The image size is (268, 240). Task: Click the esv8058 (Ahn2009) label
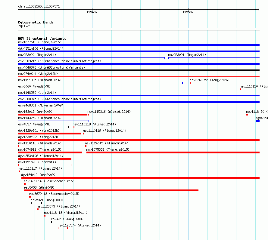click(x=39, y=187)
